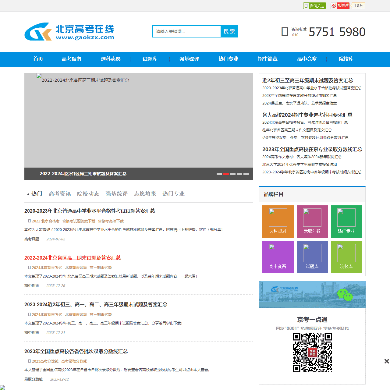
Task: Open the 热门专业 green brand tile
Action: [x=346, y=222]
